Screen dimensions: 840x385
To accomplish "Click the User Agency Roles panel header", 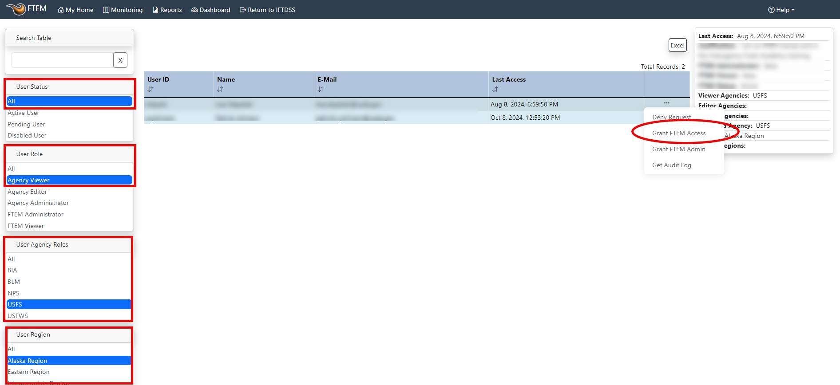I will pos(69,245).
